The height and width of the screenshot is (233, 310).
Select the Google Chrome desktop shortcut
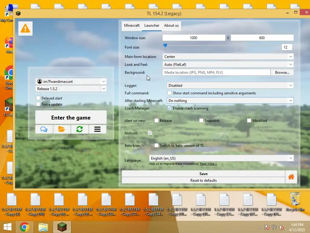8,78
